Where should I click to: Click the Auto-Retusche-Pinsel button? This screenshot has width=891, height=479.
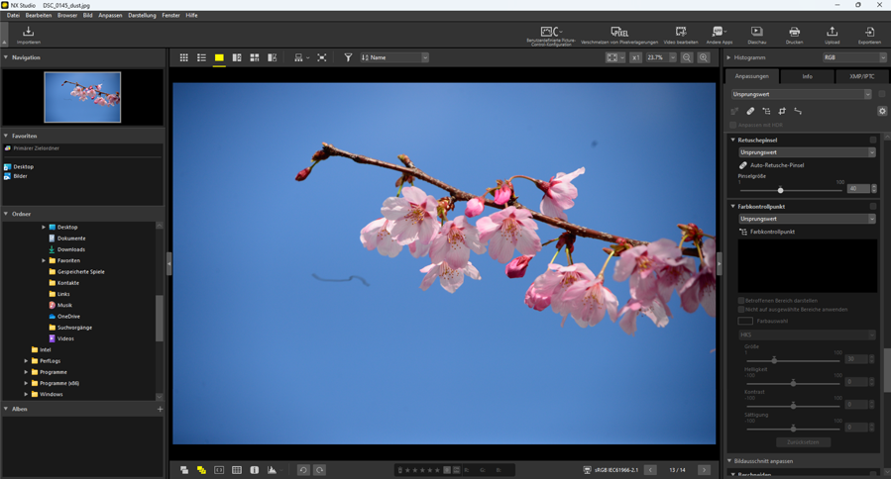click(x=772, y=165)
